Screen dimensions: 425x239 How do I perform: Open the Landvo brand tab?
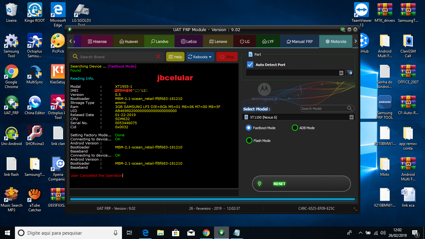159,41
